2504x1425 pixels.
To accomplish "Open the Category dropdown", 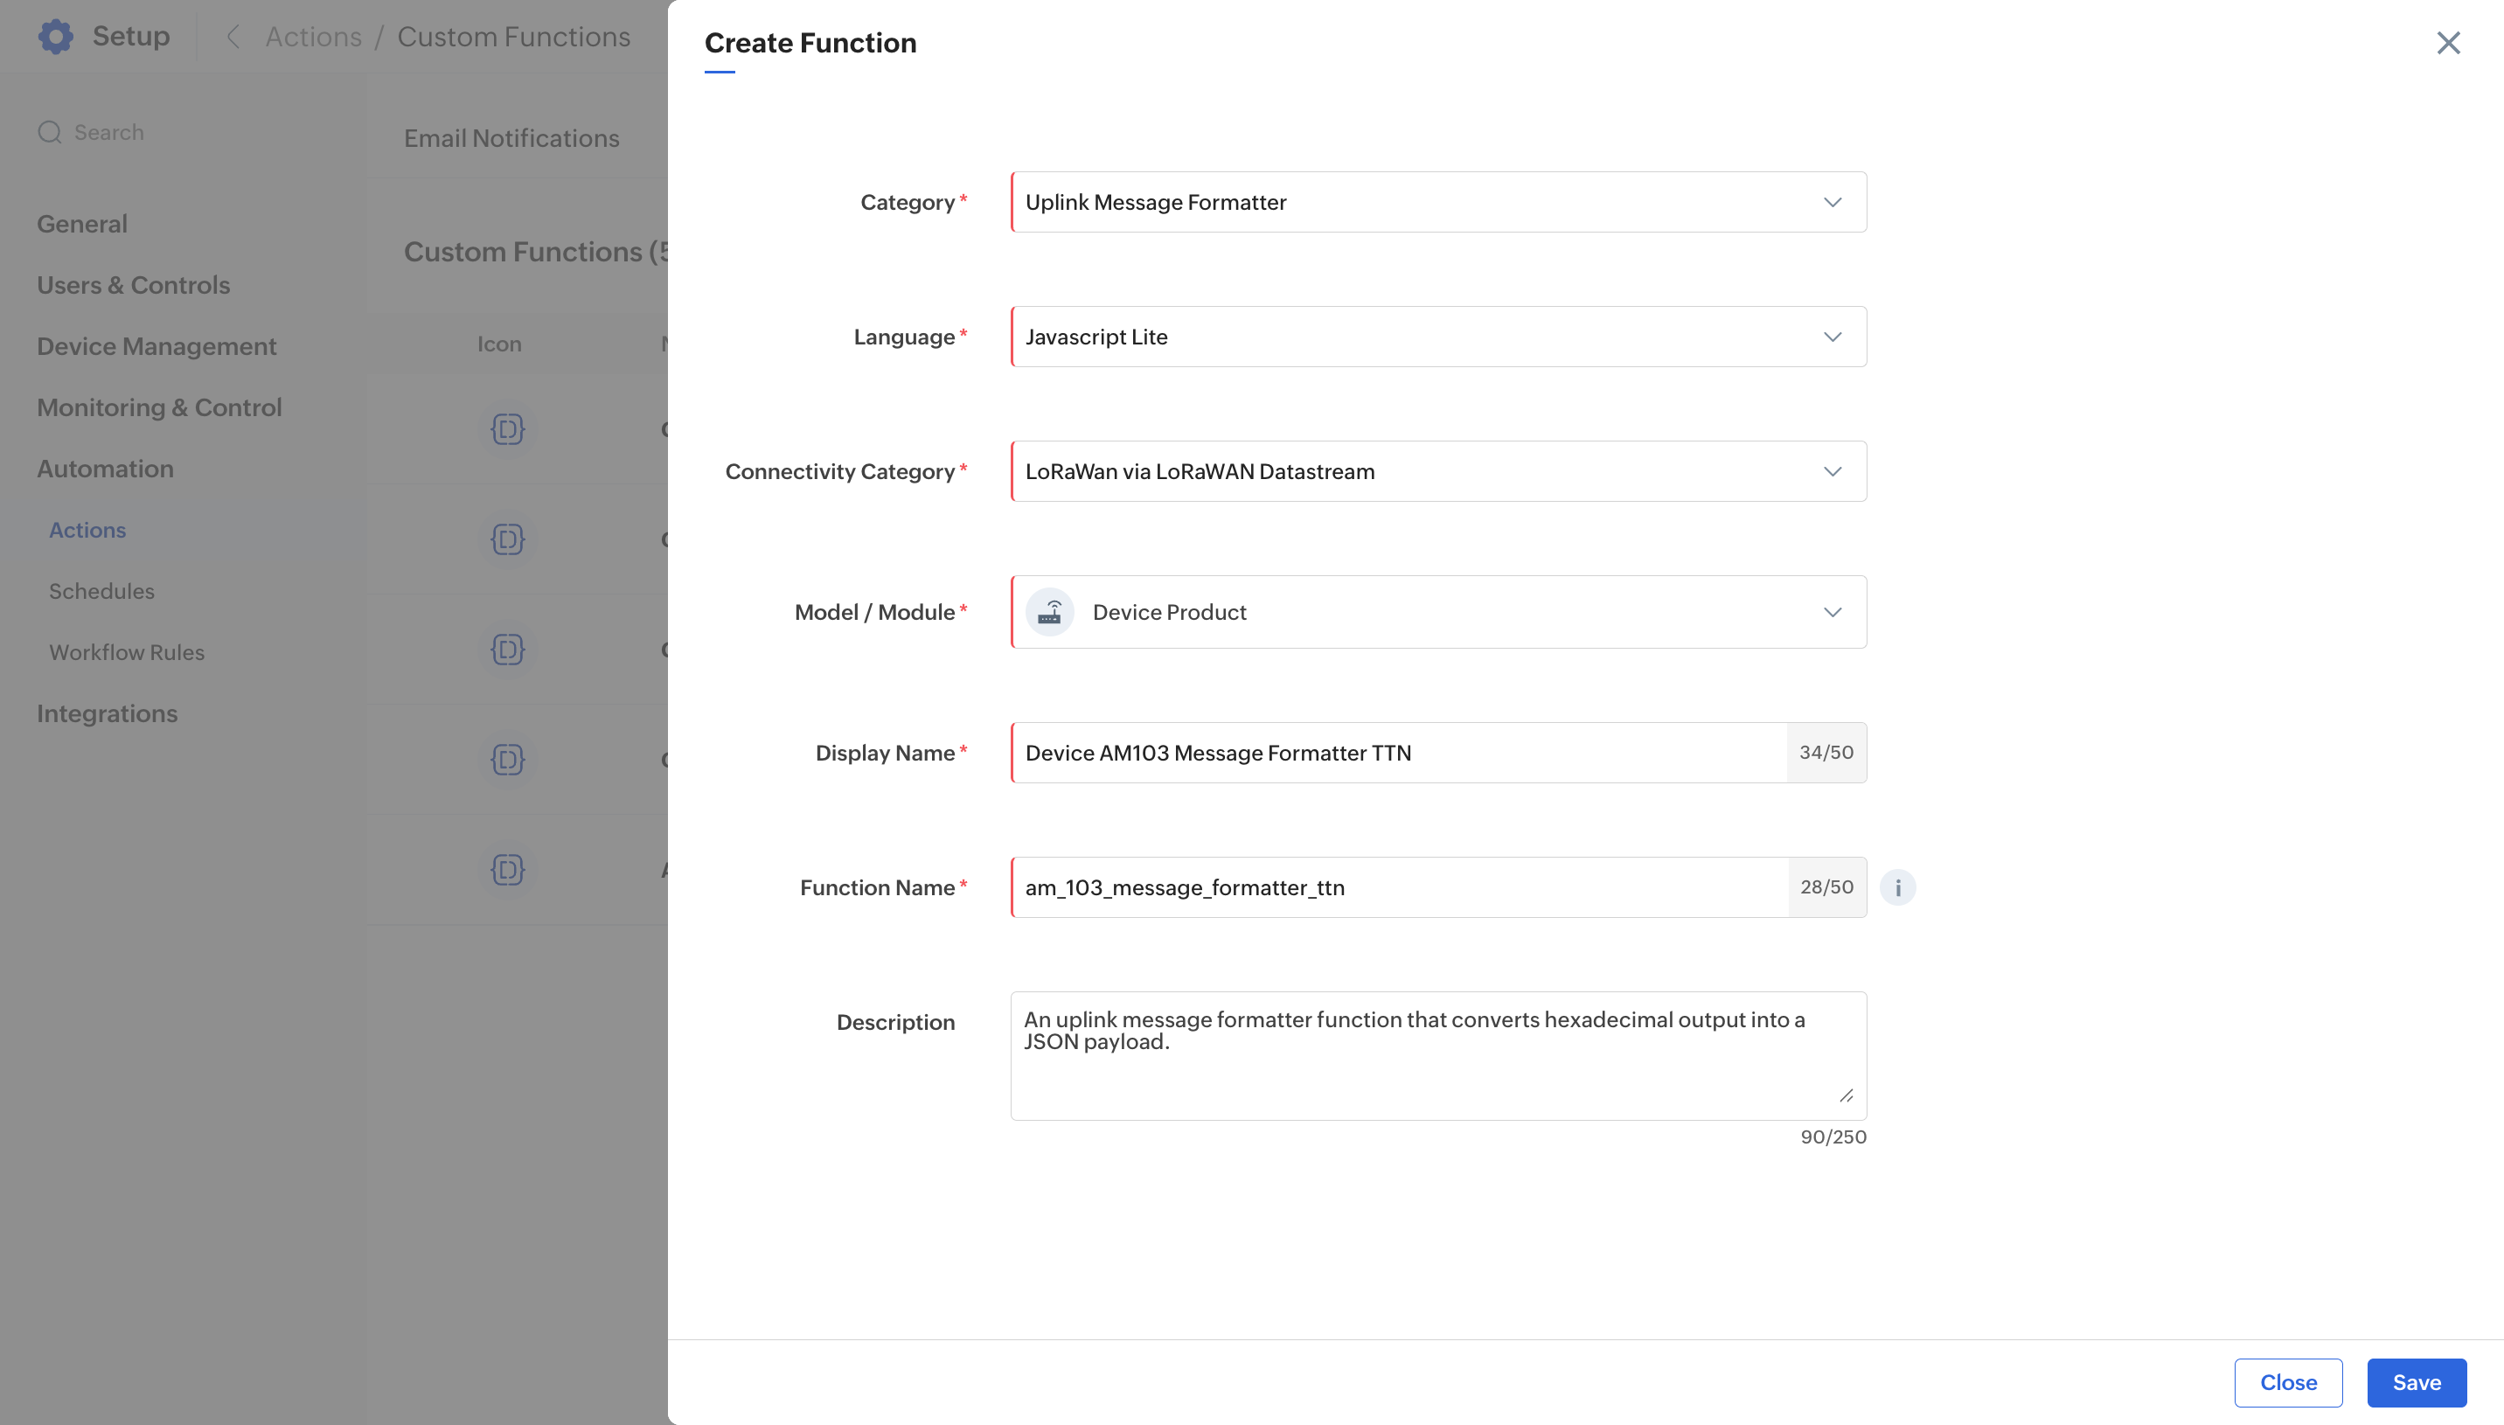I will pyautogui.click(x=1437, y=202).
